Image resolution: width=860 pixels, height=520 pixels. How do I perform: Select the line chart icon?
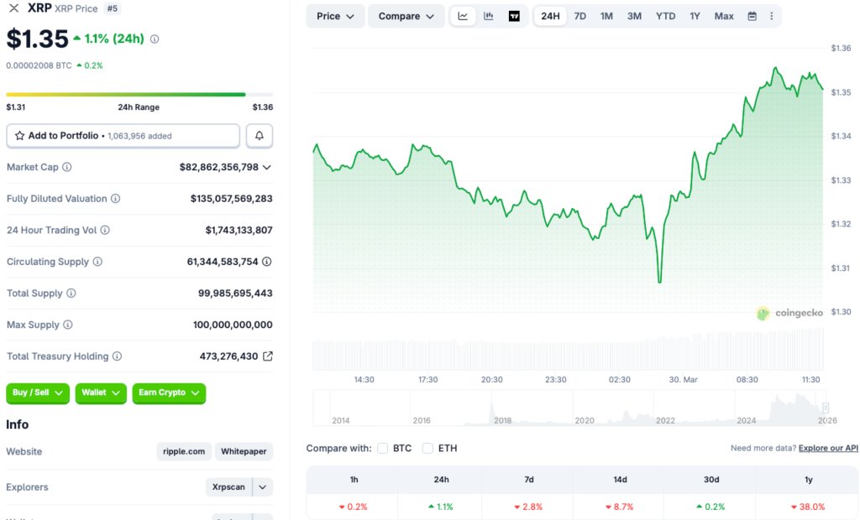coord(463,16)
